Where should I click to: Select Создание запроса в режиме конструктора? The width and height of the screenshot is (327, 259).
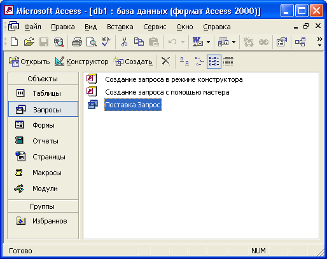pos(174,79)
